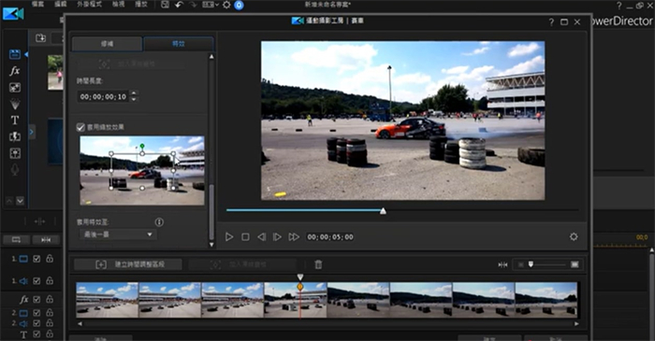655x341 pixels.
Task: Expand the library panel side arrow
Action: pos(31,132)
